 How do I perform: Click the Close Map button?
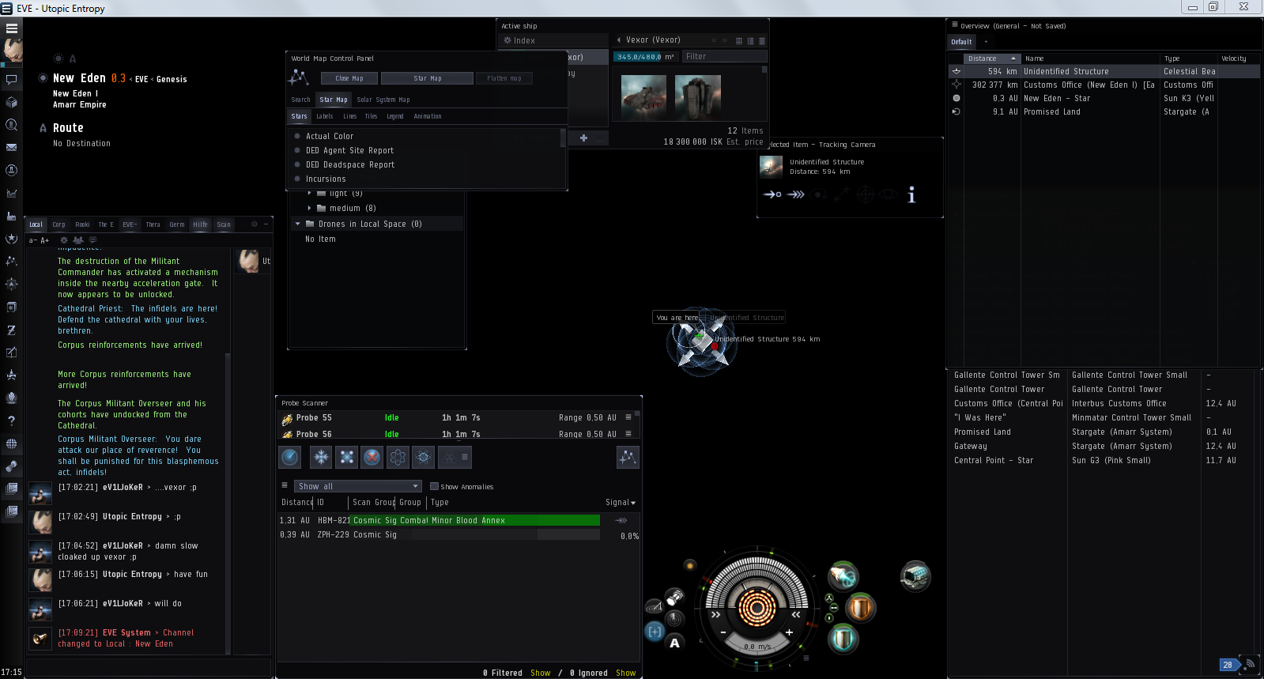(349, 78)
